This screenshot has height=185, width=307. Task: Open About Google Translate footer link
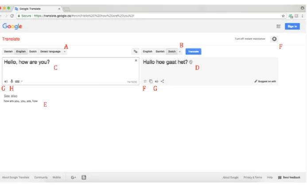tap(16, 177)
